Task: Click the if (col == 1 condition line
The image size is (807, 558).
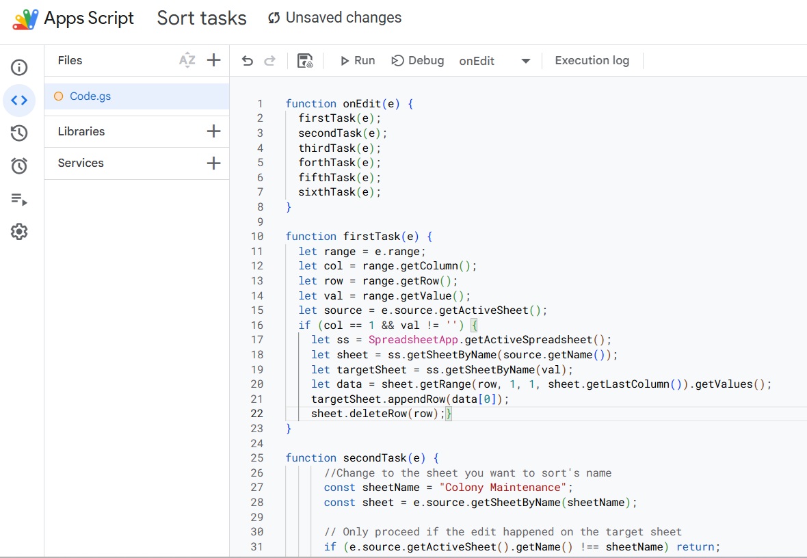Action: point(388,325)
